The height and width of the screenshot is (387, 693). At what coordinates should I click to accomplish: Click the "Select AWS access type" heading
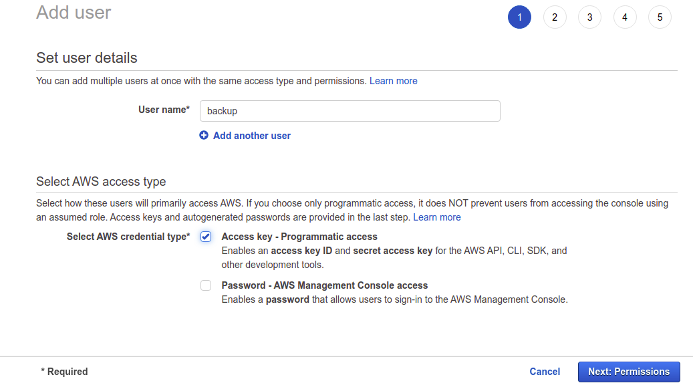coord(101,181)
